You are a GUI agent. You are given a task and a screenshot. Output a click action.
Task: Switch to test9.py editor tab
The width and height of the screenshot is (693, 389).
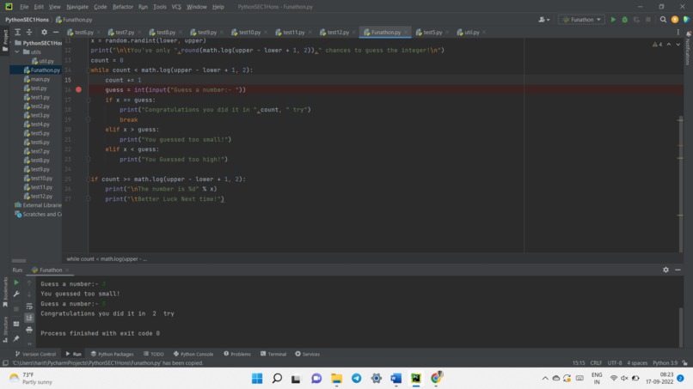click(x=207, y=33)
